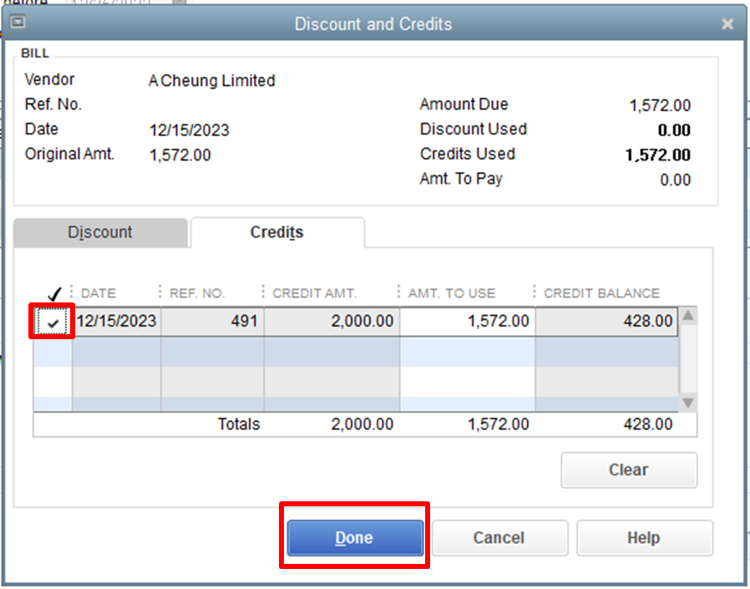
Task: Select the 12/15/2023 credit date cell
Action: click(x=117, y=322)
